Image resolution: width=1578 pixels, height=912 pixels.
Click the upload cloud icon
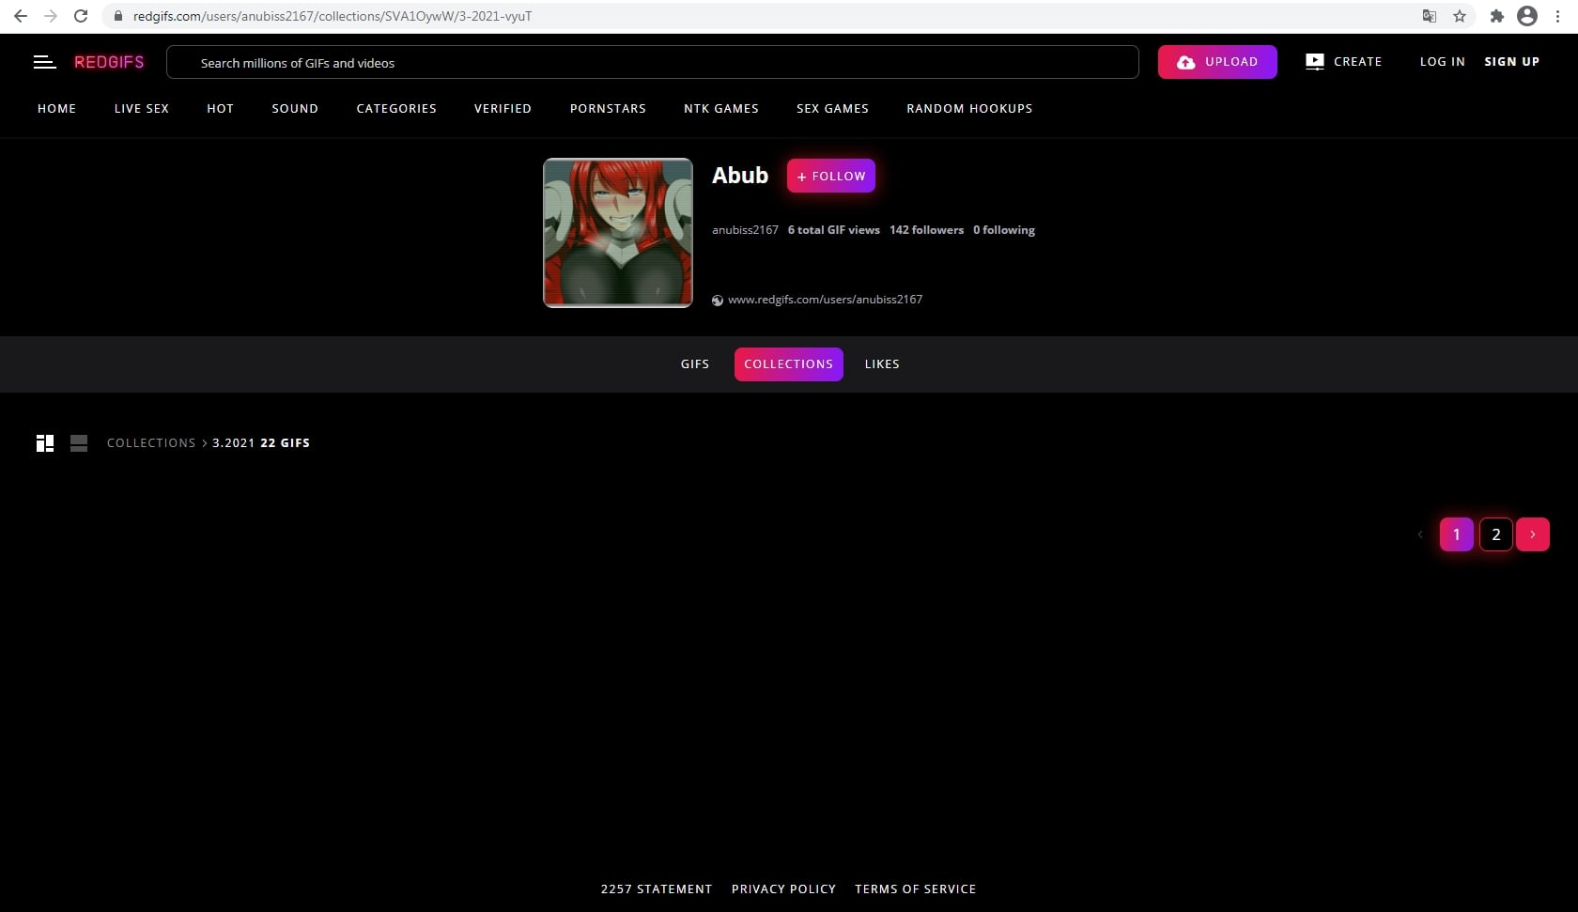[x=1186, y=62]
